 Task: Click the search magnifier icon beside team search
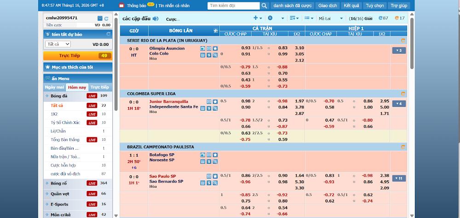tap(264, 6)
